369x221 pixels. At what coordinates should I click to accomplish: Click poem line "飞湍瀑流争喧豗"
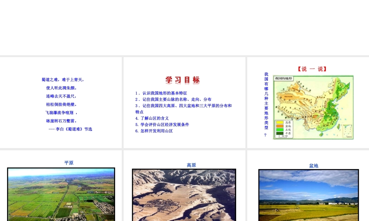point(61,113)
